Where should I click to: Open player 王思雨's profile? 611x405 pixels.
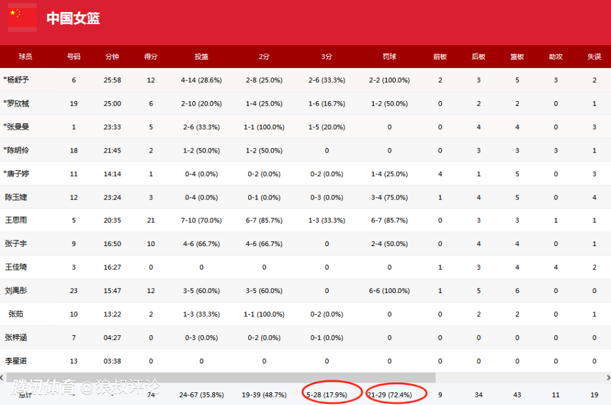tap(16, 220)
